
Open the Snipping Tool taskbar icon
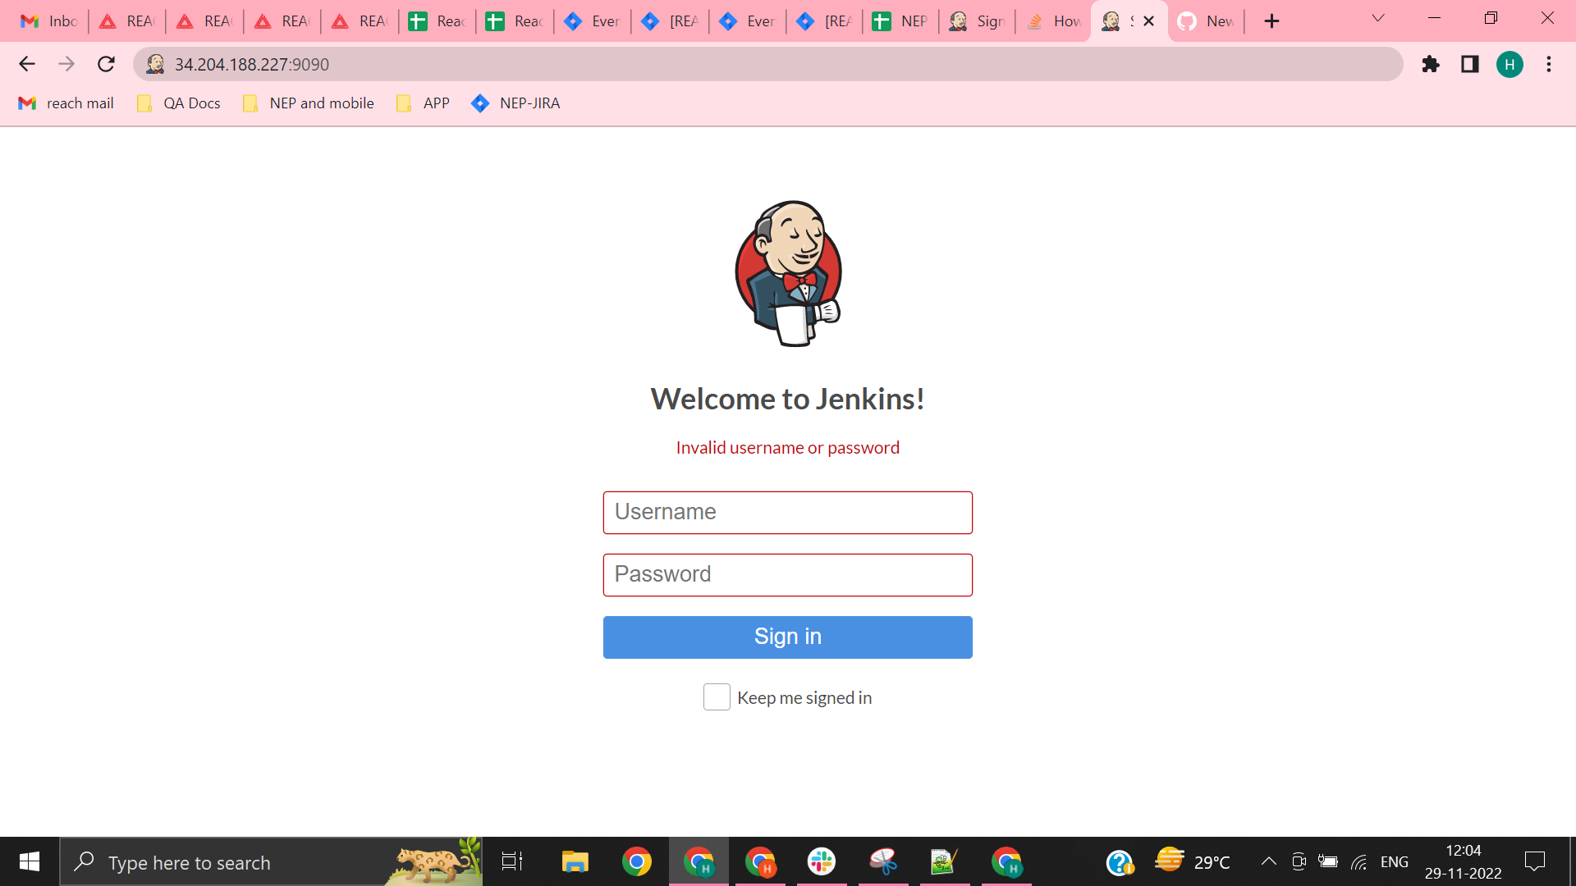point(883,861)
